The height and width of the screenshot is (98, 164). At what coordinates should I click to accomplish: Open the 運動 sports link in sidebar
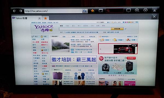(34, 50)
